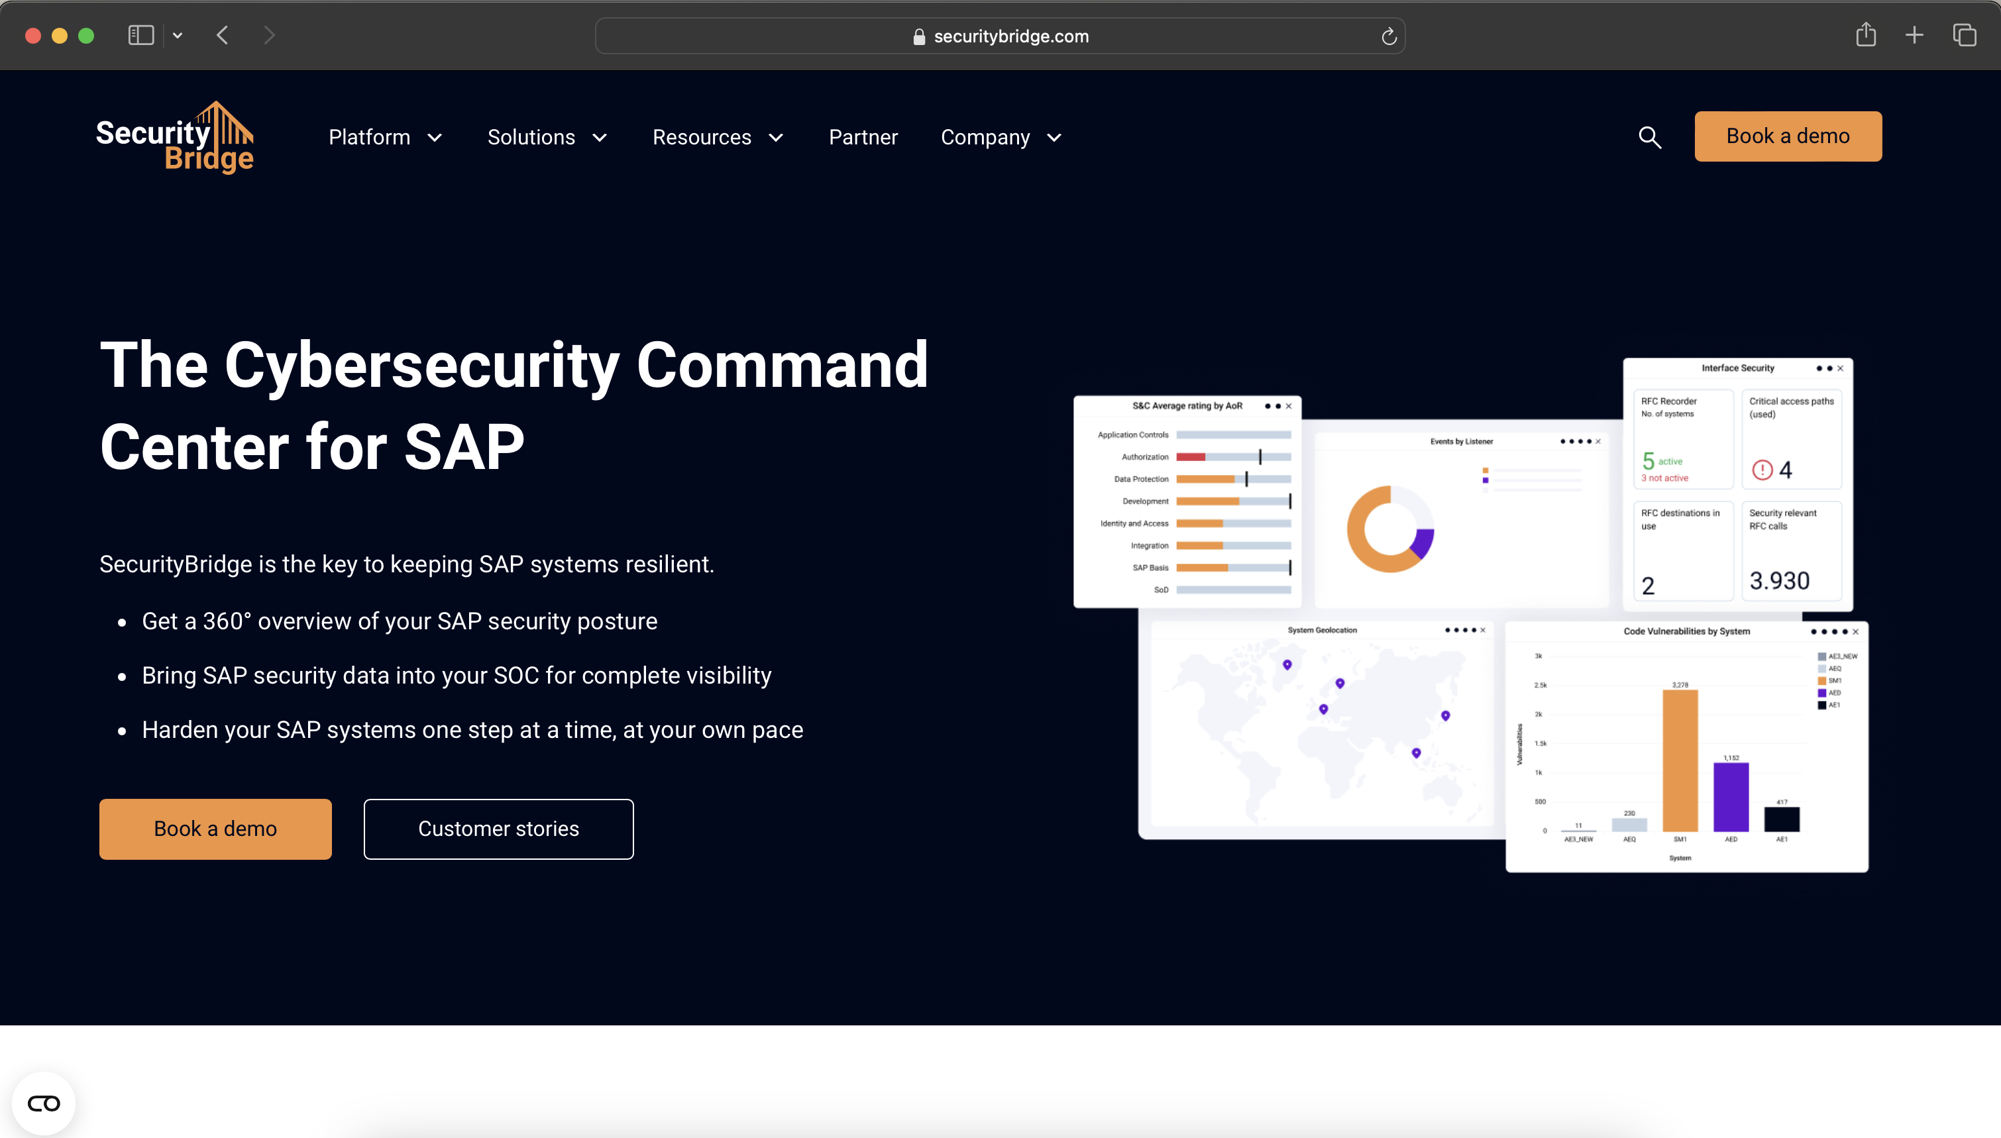The image size is (2001, 1138).
Task: Click the Events by Listener donut chart
Action: point(1389,529)
